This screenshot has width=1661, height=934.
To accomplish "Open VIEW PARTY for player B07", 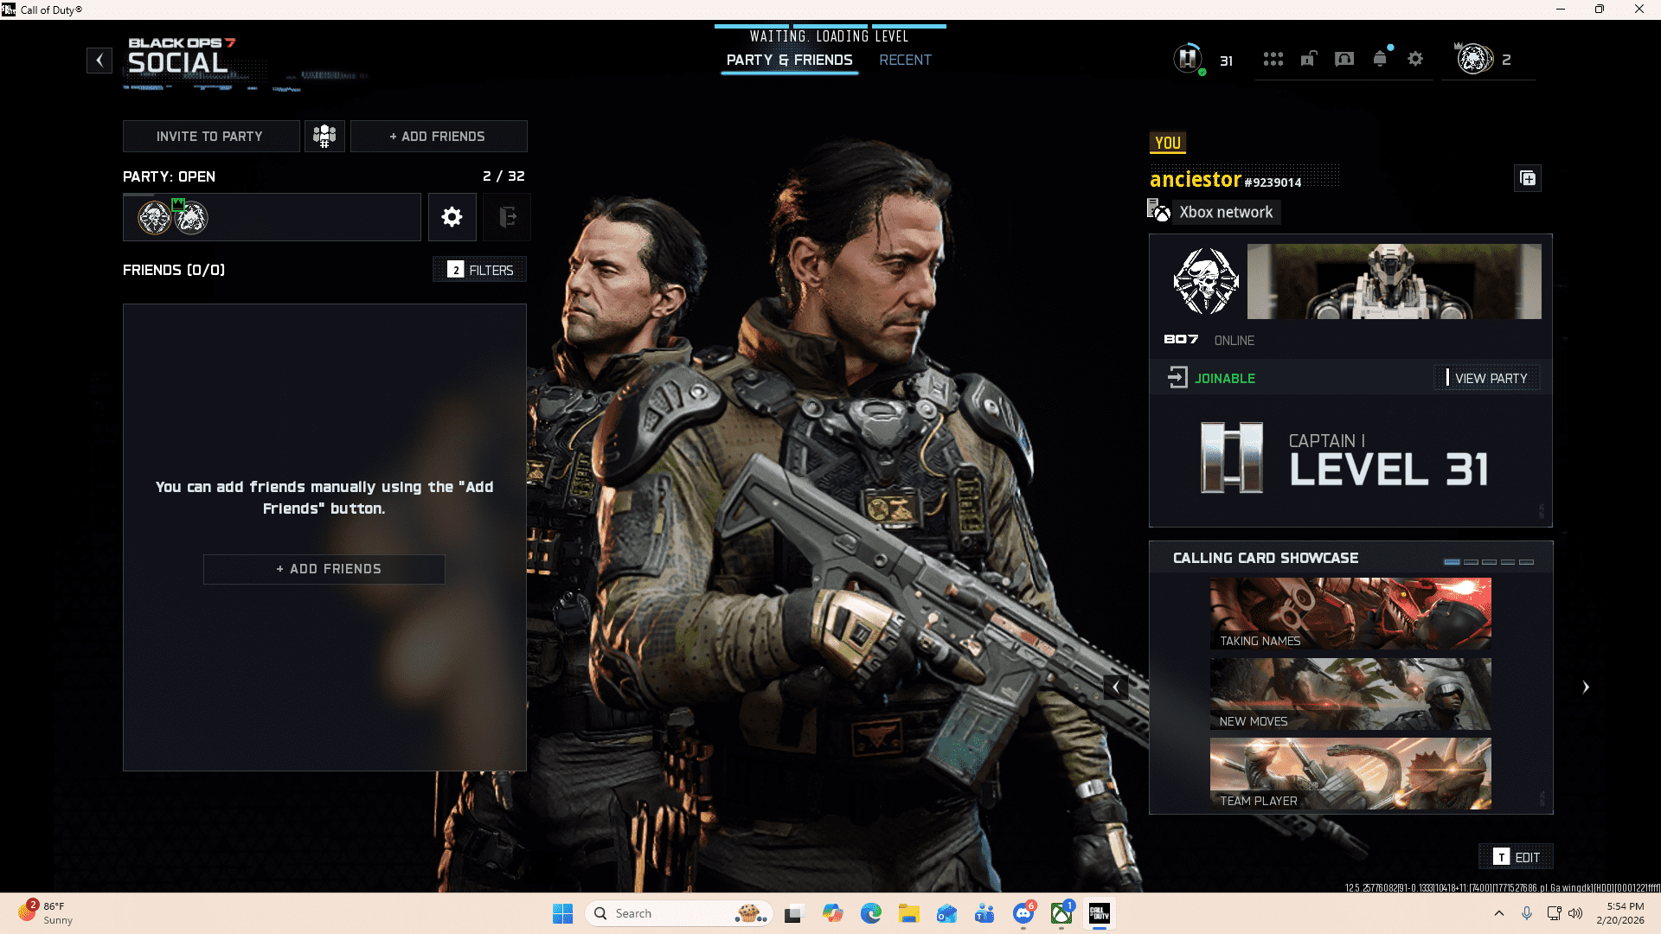I will click(1489, 378).
